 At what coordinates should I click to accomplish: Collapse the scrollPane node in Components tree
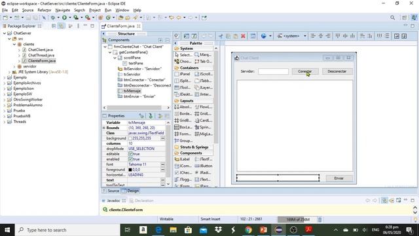click(115, 58)
